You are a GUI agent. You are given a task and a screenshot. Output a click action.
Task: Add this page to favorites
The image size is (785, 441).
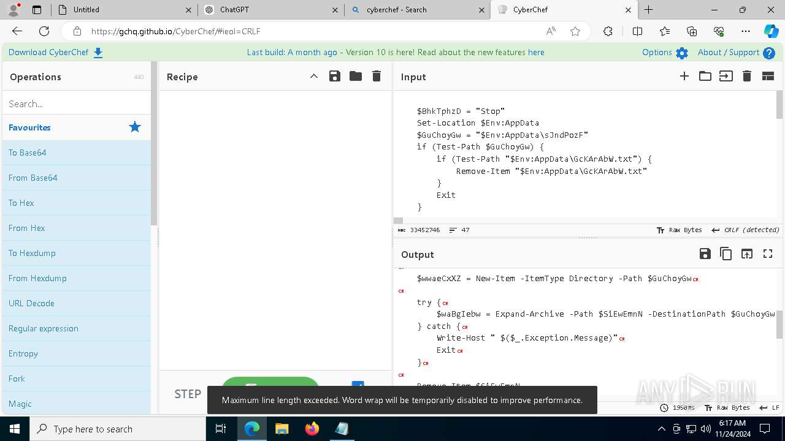click(575, 31)
